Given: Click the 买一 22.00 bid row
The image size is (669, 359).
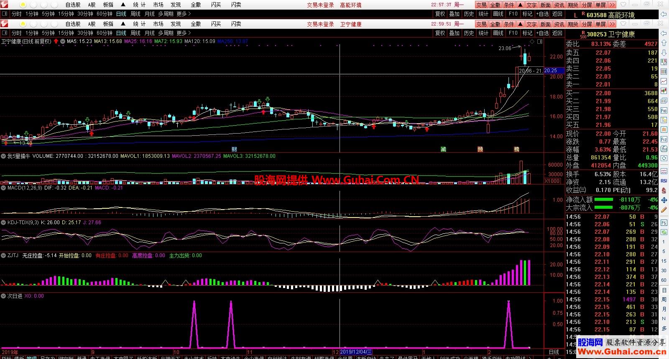Looking at the screenshot, I should pos(612,93).
